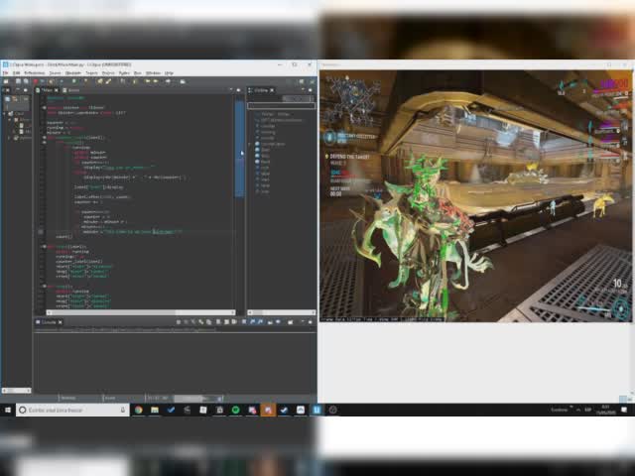Select the Console view tab

[49, 322]
